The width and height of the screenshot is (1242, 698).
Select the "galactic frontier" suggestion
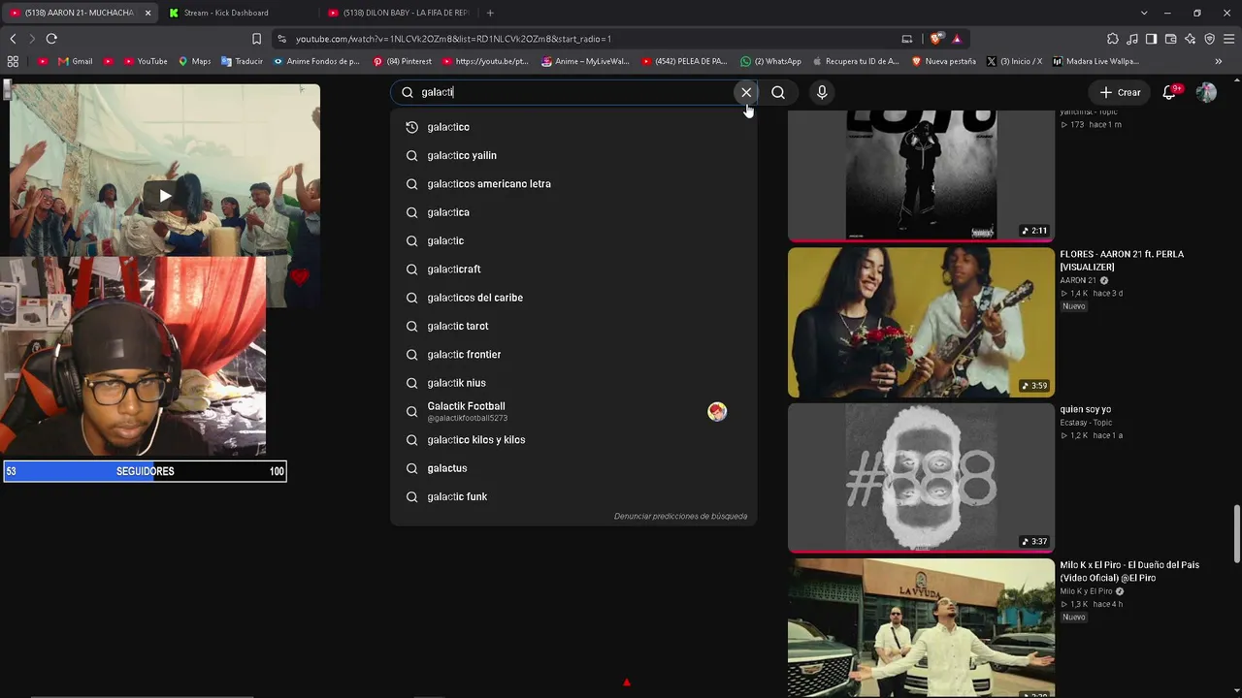click(x=573, y=355)
